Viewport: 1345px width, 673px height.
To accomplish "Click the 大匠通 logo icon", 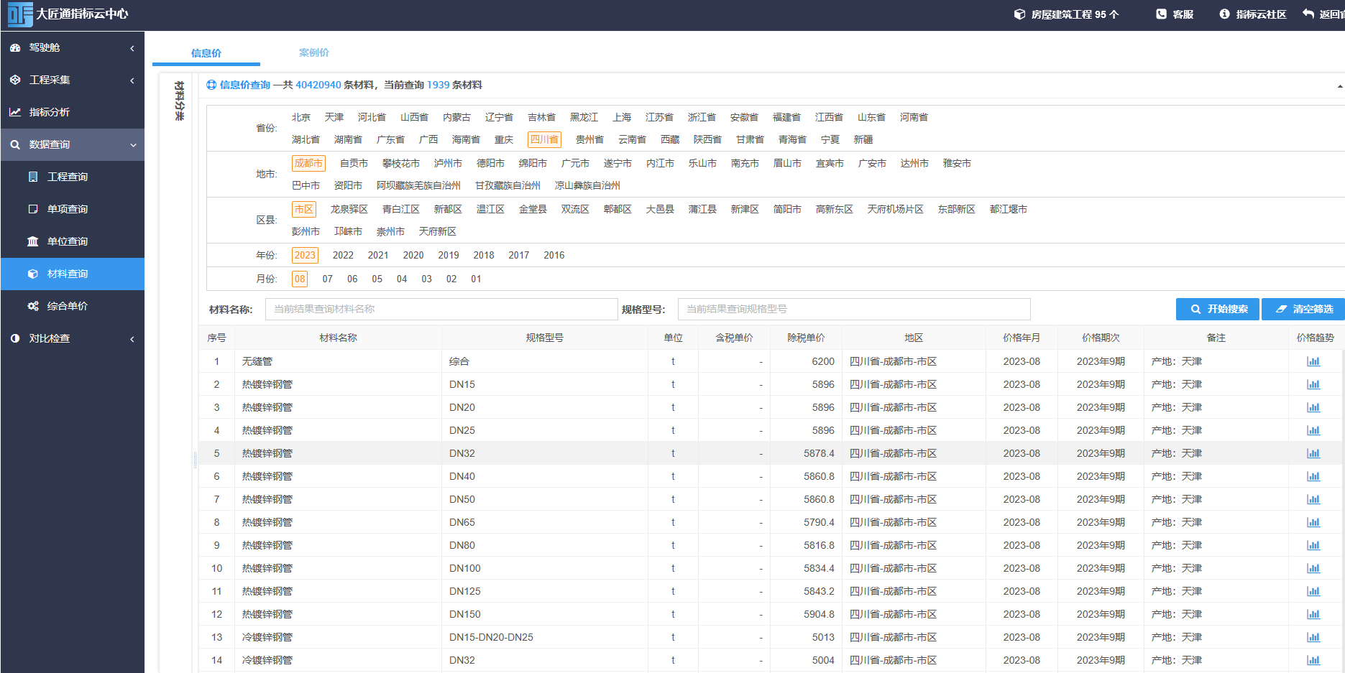I will tap(20, 14).
